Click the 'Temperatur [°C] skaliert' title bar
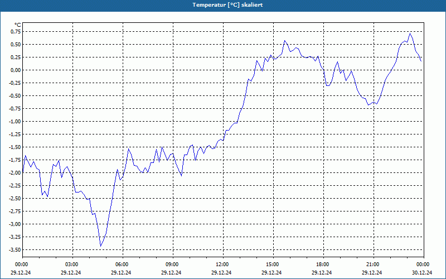Viewport: 446px width, 279px height. tap(223, 5)
